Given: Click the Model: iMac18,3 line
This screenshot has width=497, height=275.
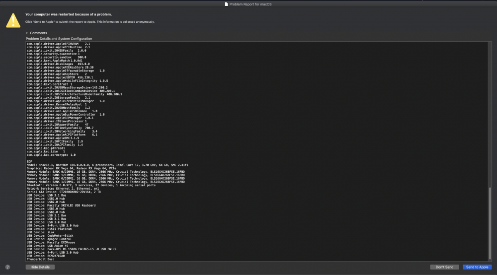Looking at the screenshot, I should point(107,165).
